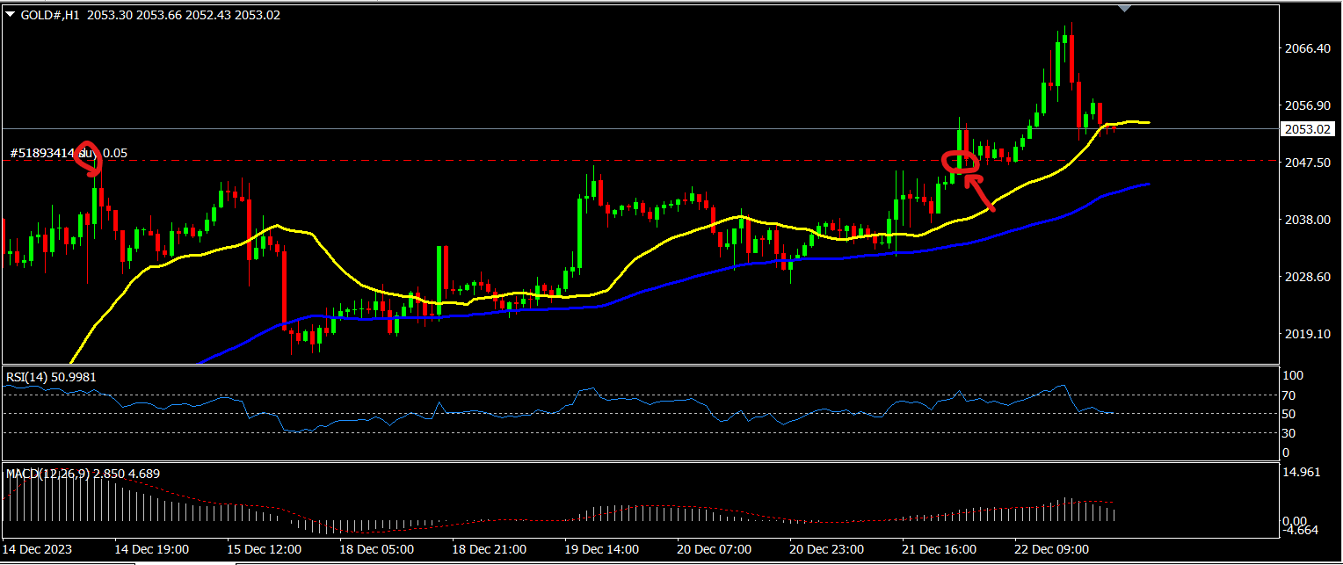Click the gray chart shift triangle marker
This screenshot has height=565, width=1343.
pyautogui.click(x=1124, y=9)
